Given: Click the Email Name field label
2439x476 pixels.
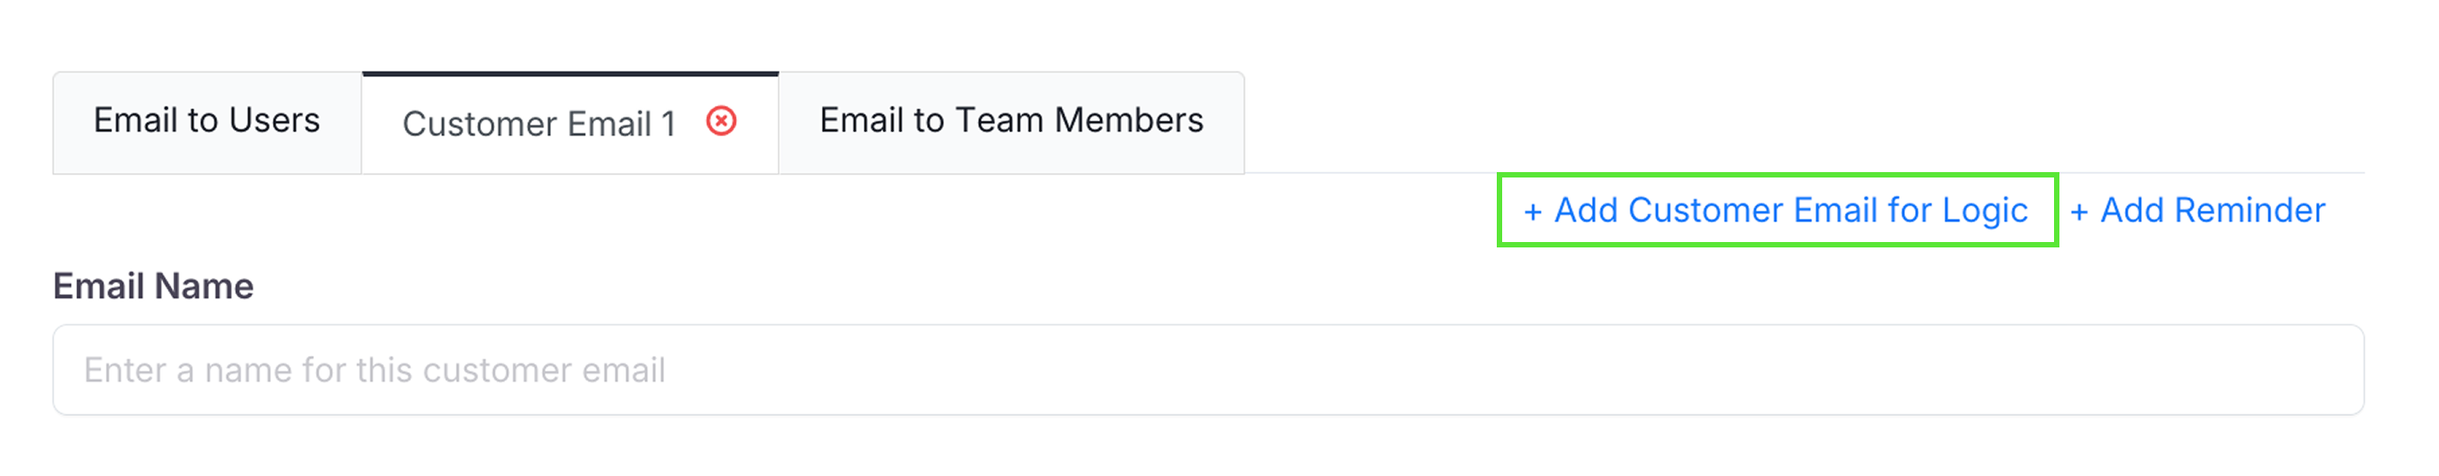Looking at the screenshot, I should (153, 286).
